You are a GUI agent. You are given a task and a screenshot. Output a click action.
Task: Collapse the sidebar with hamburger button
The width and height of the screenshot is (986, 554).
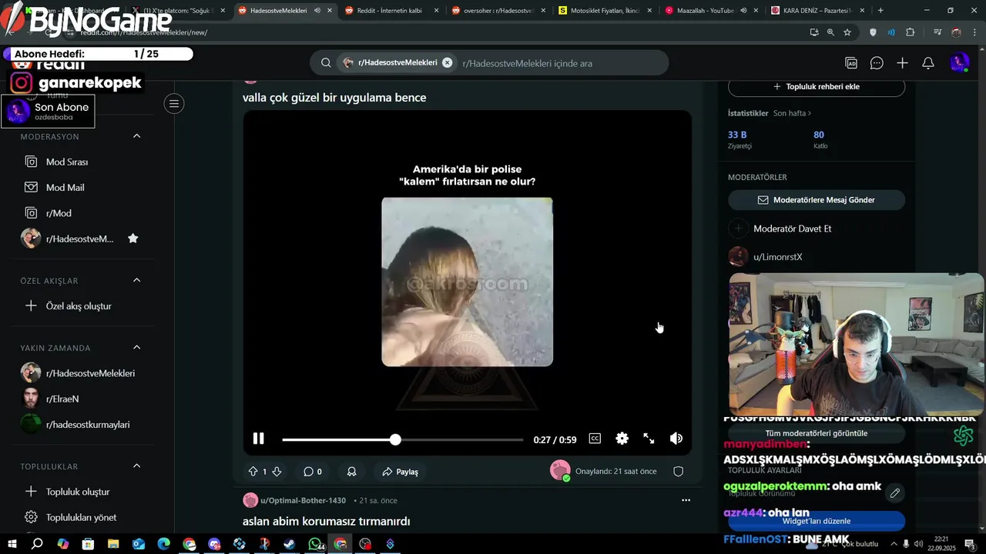174,104
